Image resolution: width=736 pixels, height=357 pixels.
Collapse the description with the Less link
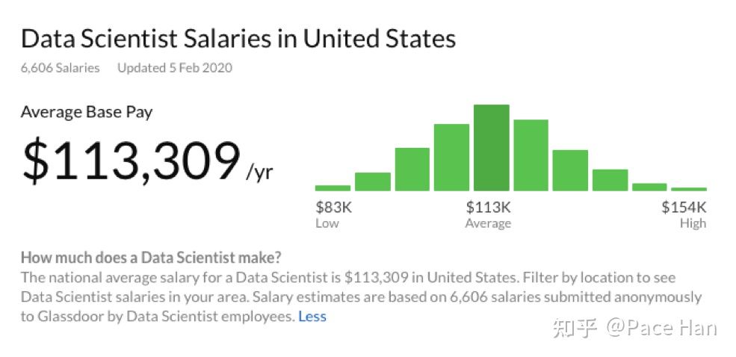pyautogui.click(x=312, y=317)
